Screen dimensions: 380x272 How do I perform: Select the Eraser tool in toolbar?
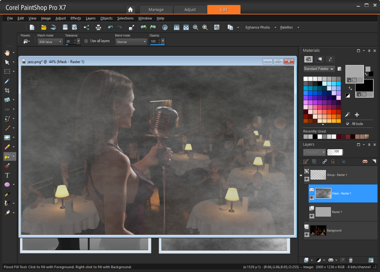[7, 147]
